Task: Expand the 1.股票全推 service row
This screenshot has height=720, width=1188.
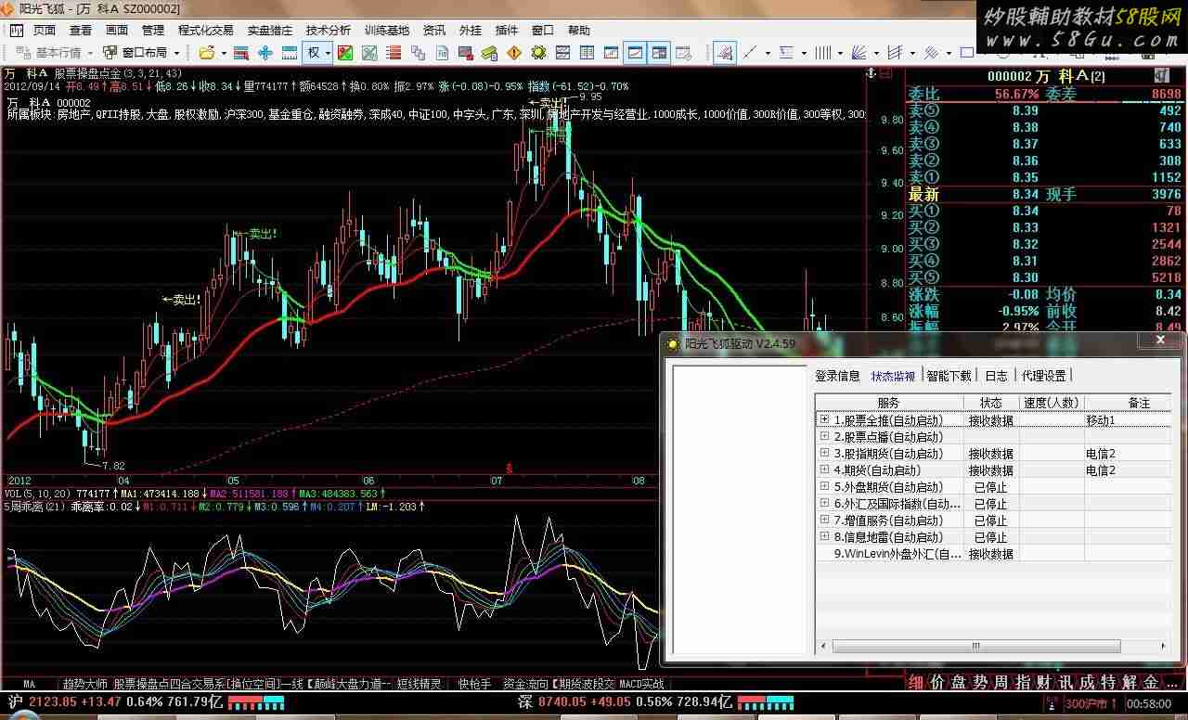Action: [x=824, y=420]
